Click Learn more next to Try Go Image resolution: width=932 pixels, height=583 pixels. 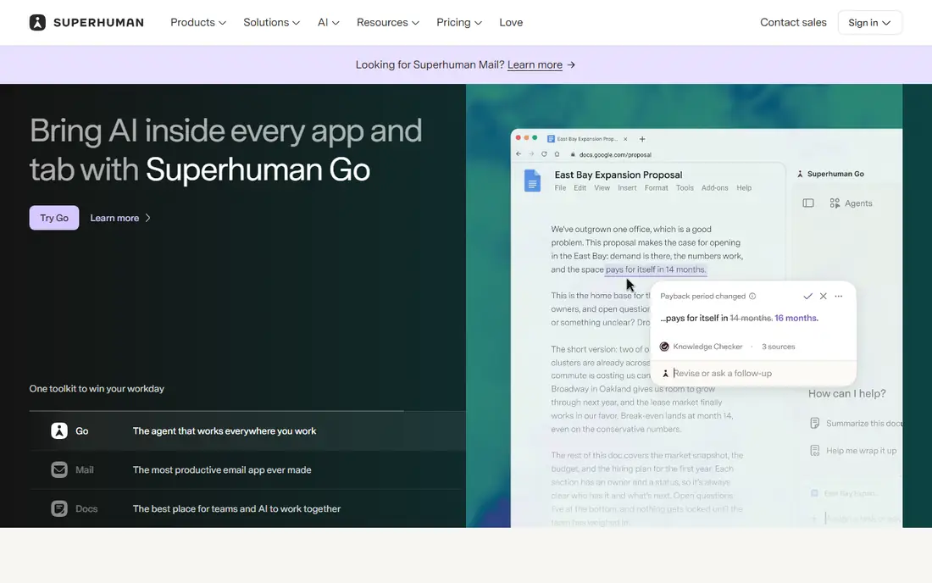pyautogui.click(x=120, y=218)
